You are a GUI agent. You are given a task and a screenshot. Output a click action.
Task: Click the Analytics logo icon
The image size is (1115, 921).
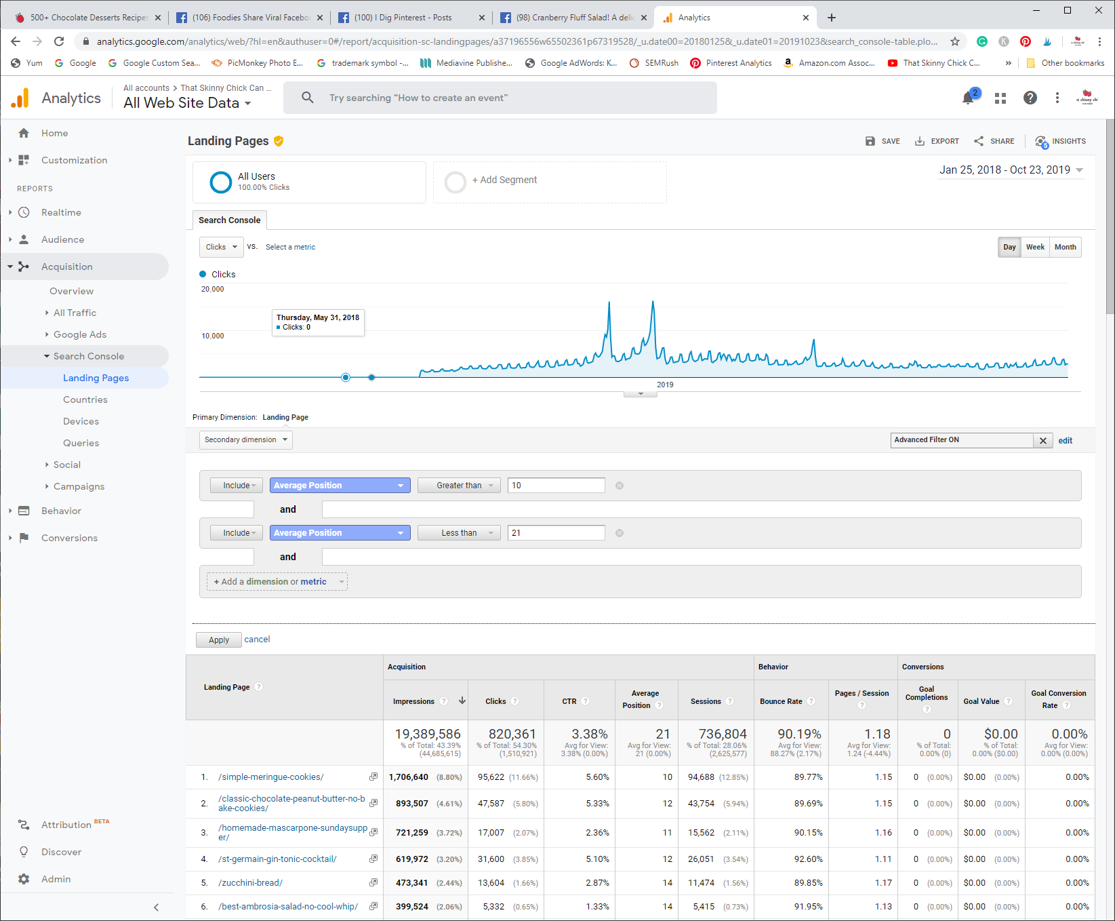tap(20, 98)
